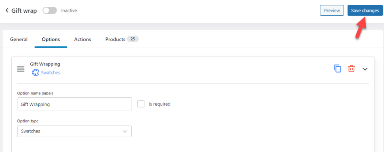
Task: Switch to the General tab
Action: coord(19,39)
